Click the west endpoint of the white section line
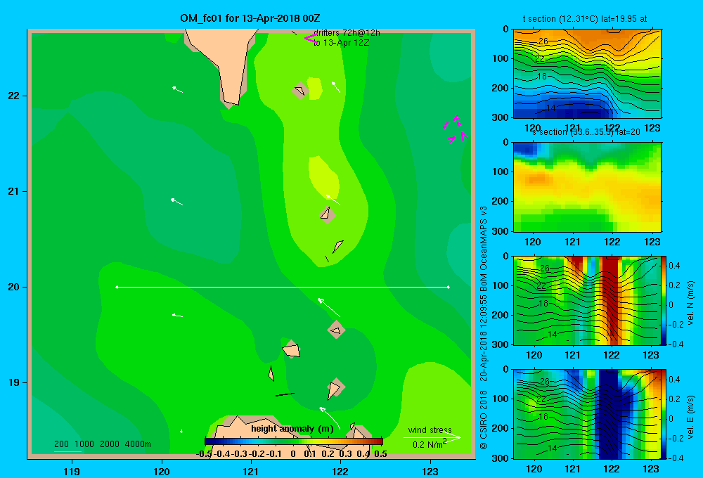703x478 pixels. click(x=117, y=287)
